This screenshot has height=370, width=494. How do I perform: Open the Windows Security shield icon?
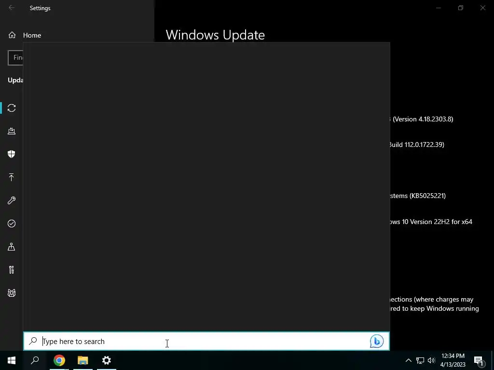[x=12, y=154]
